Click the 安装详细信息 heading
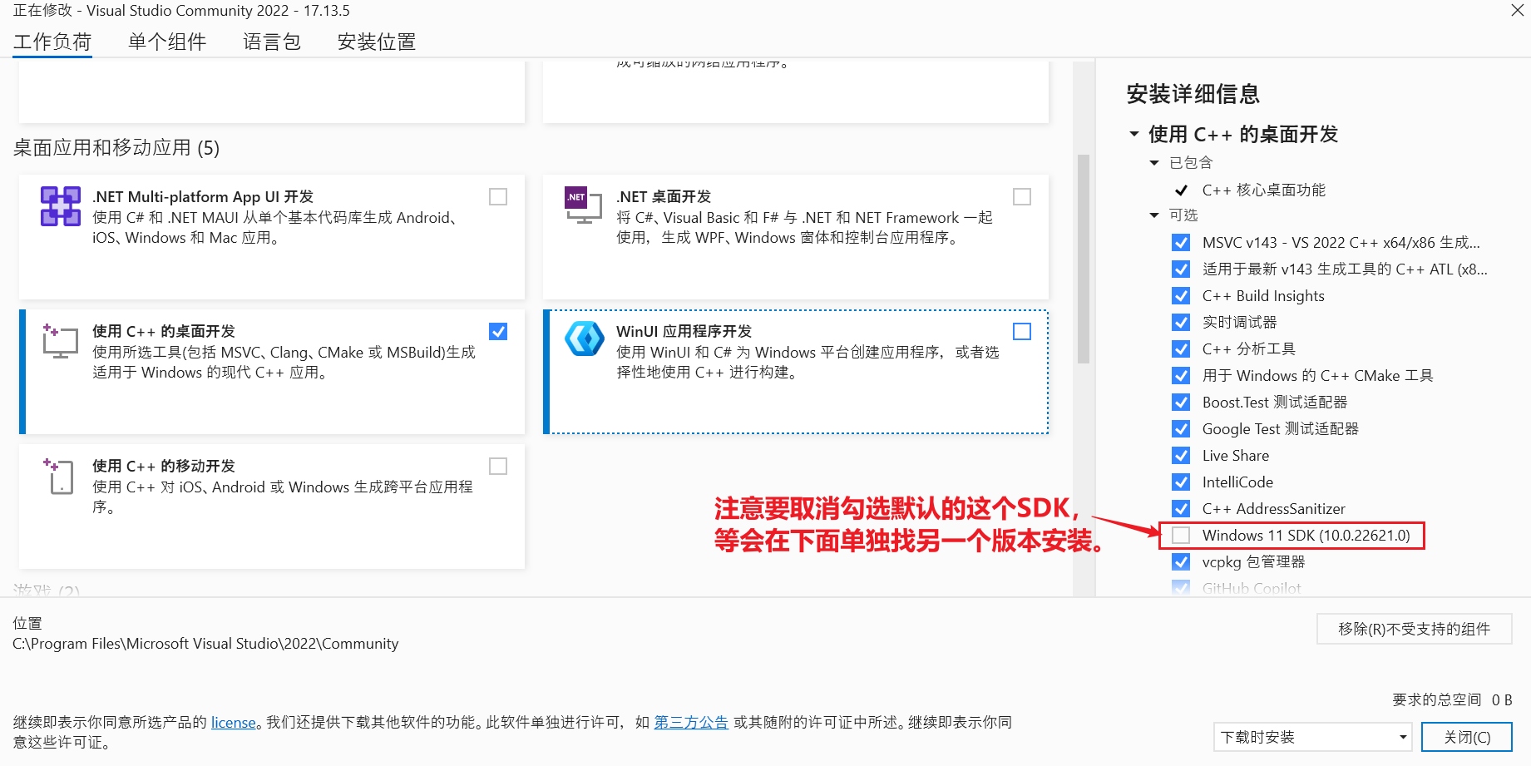The image size is (1531, 766). click(1193, 94)
